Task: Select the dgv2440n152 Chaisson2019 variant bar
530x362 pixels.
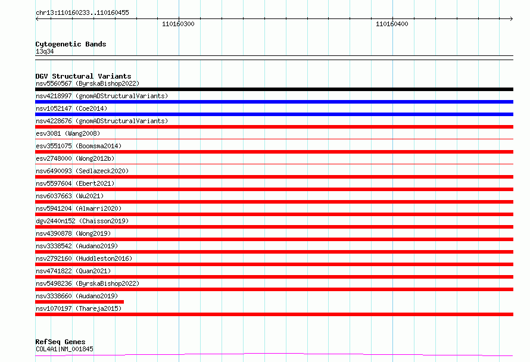Action: pos(274,227)
